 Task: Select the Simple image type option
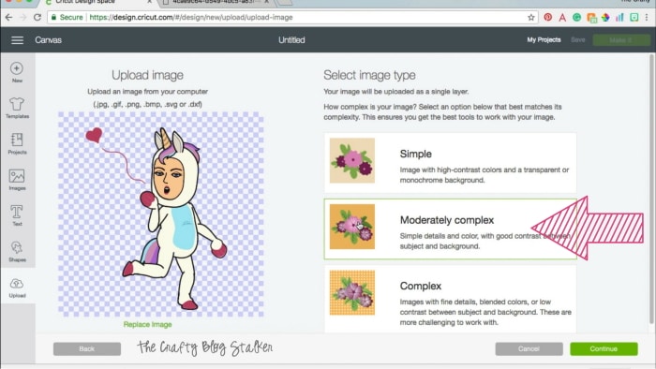[450, 163]
